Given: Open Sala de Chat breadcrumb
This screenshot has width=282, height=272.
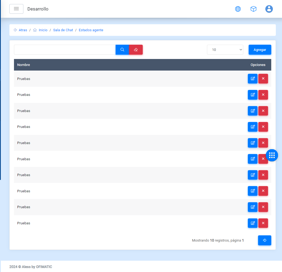Looking at the screenshot, I should 63,30.
